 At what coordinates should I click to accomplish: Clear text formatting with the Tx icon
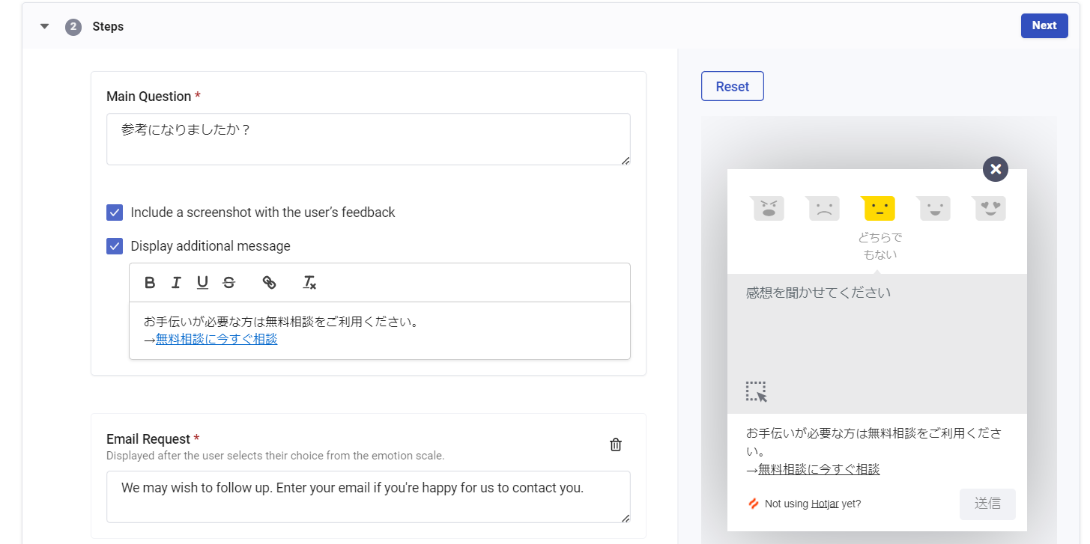pos(309,283)
